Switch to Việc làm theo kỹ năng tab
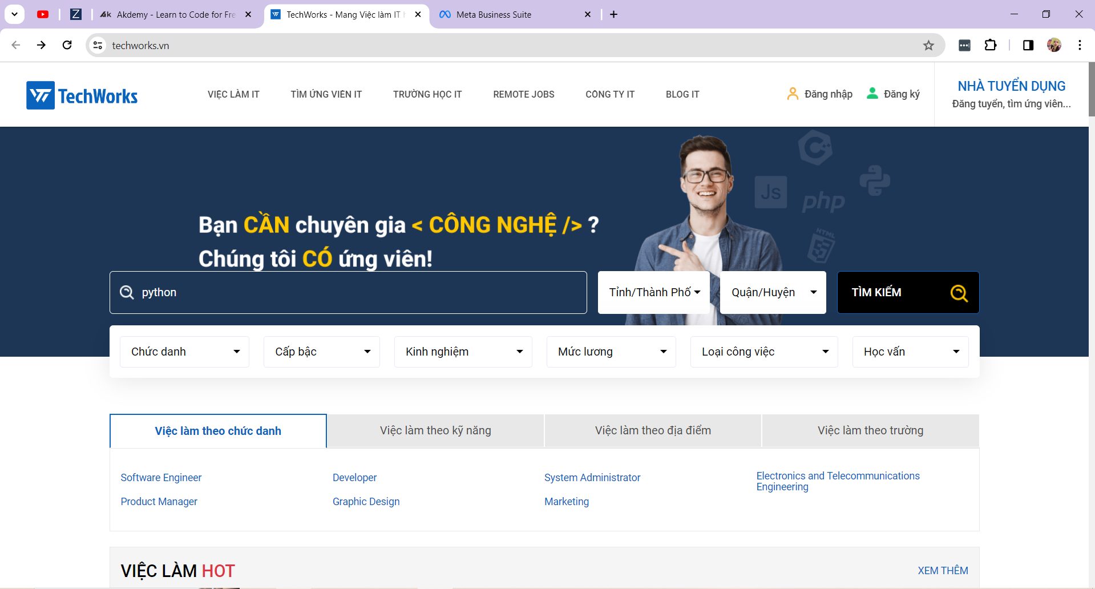Image resolution: width=1095 pixels, height=589 pixels. 435,430
